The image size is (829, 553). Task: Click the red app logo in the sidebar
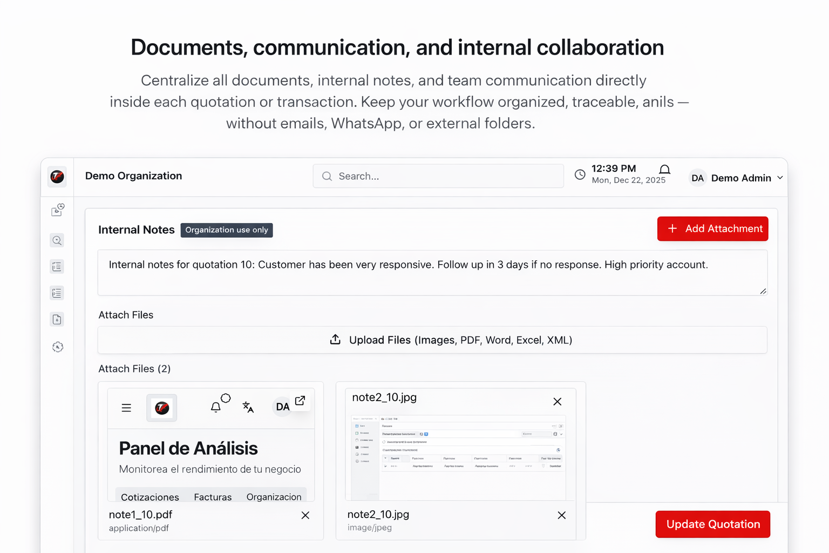(x=57, y=177)
